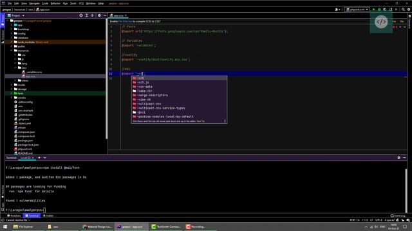This screenshot has width=412, height=231.
Task: Open the terminal tabs dropdown arrow
Action: 44,158
